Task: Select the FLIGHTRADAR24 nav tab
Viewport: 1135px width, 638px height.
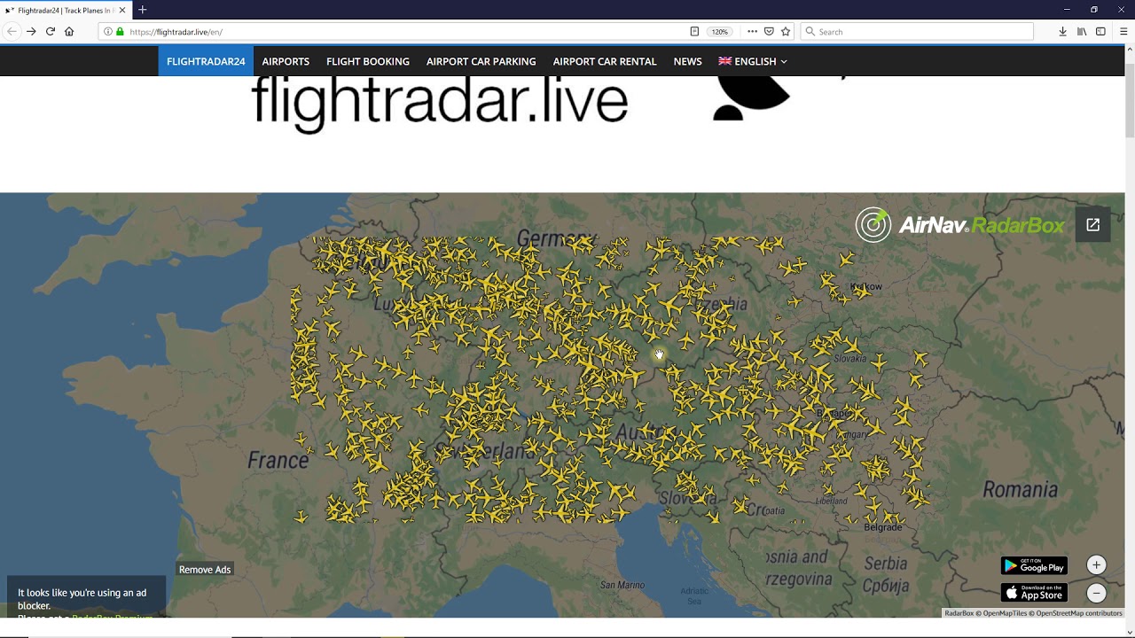Action: click(206, 61)
